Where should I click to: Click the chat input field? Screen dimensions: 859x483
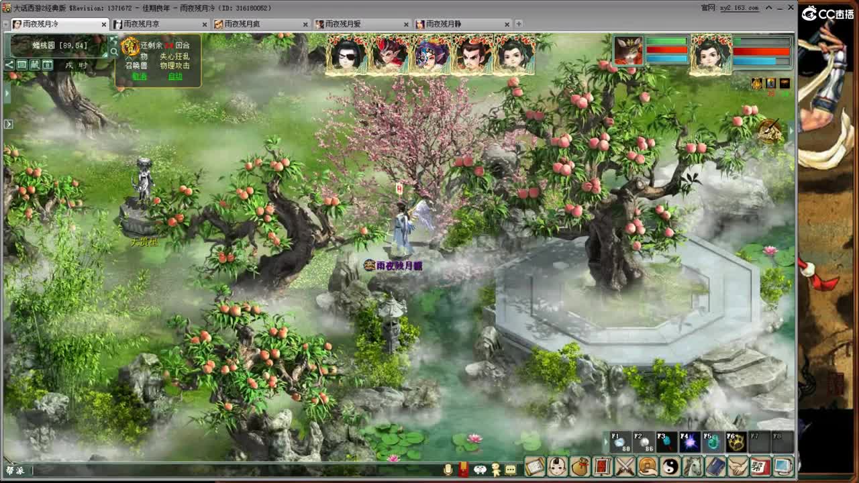pos(236,470)
